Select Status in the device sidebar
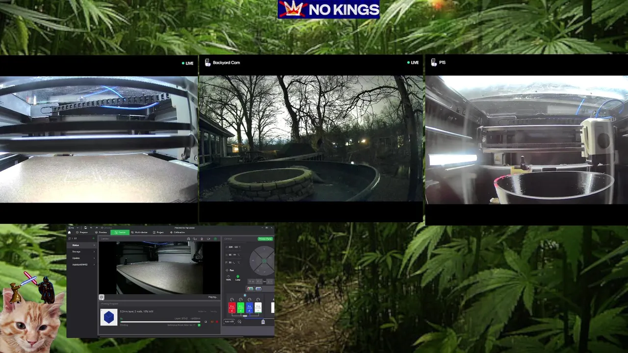The width and height of the screenshot is (628, 353). point(82,245)
